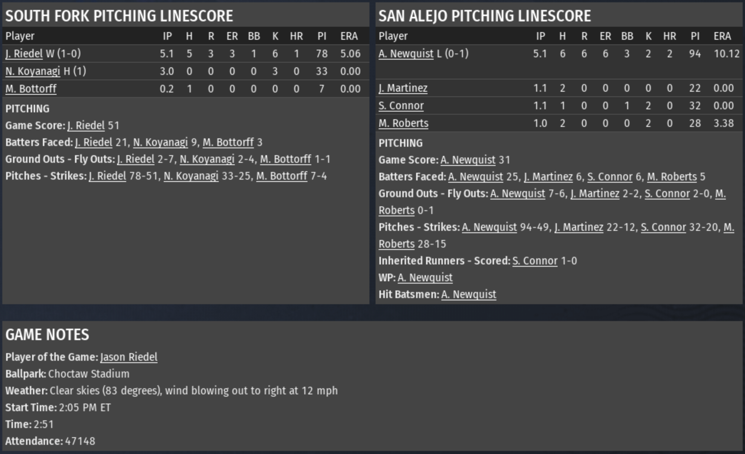Select J. Martinez in Pitches - Strikes line
Screen dimensions: 745x454
coord(579,227)
